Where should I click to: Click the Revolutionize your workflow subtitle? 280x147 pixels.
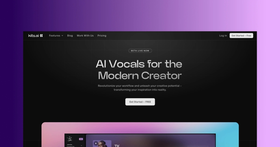pyautogui.click(x=140, y=88)
